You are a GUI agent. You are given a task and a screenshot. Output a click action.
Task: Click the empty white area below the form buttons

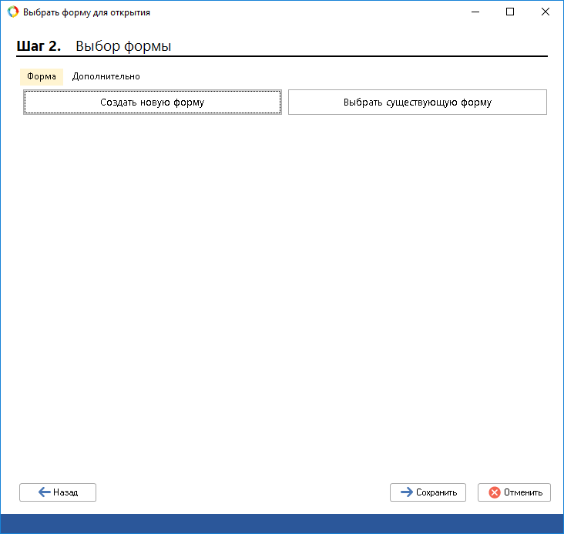282,293
